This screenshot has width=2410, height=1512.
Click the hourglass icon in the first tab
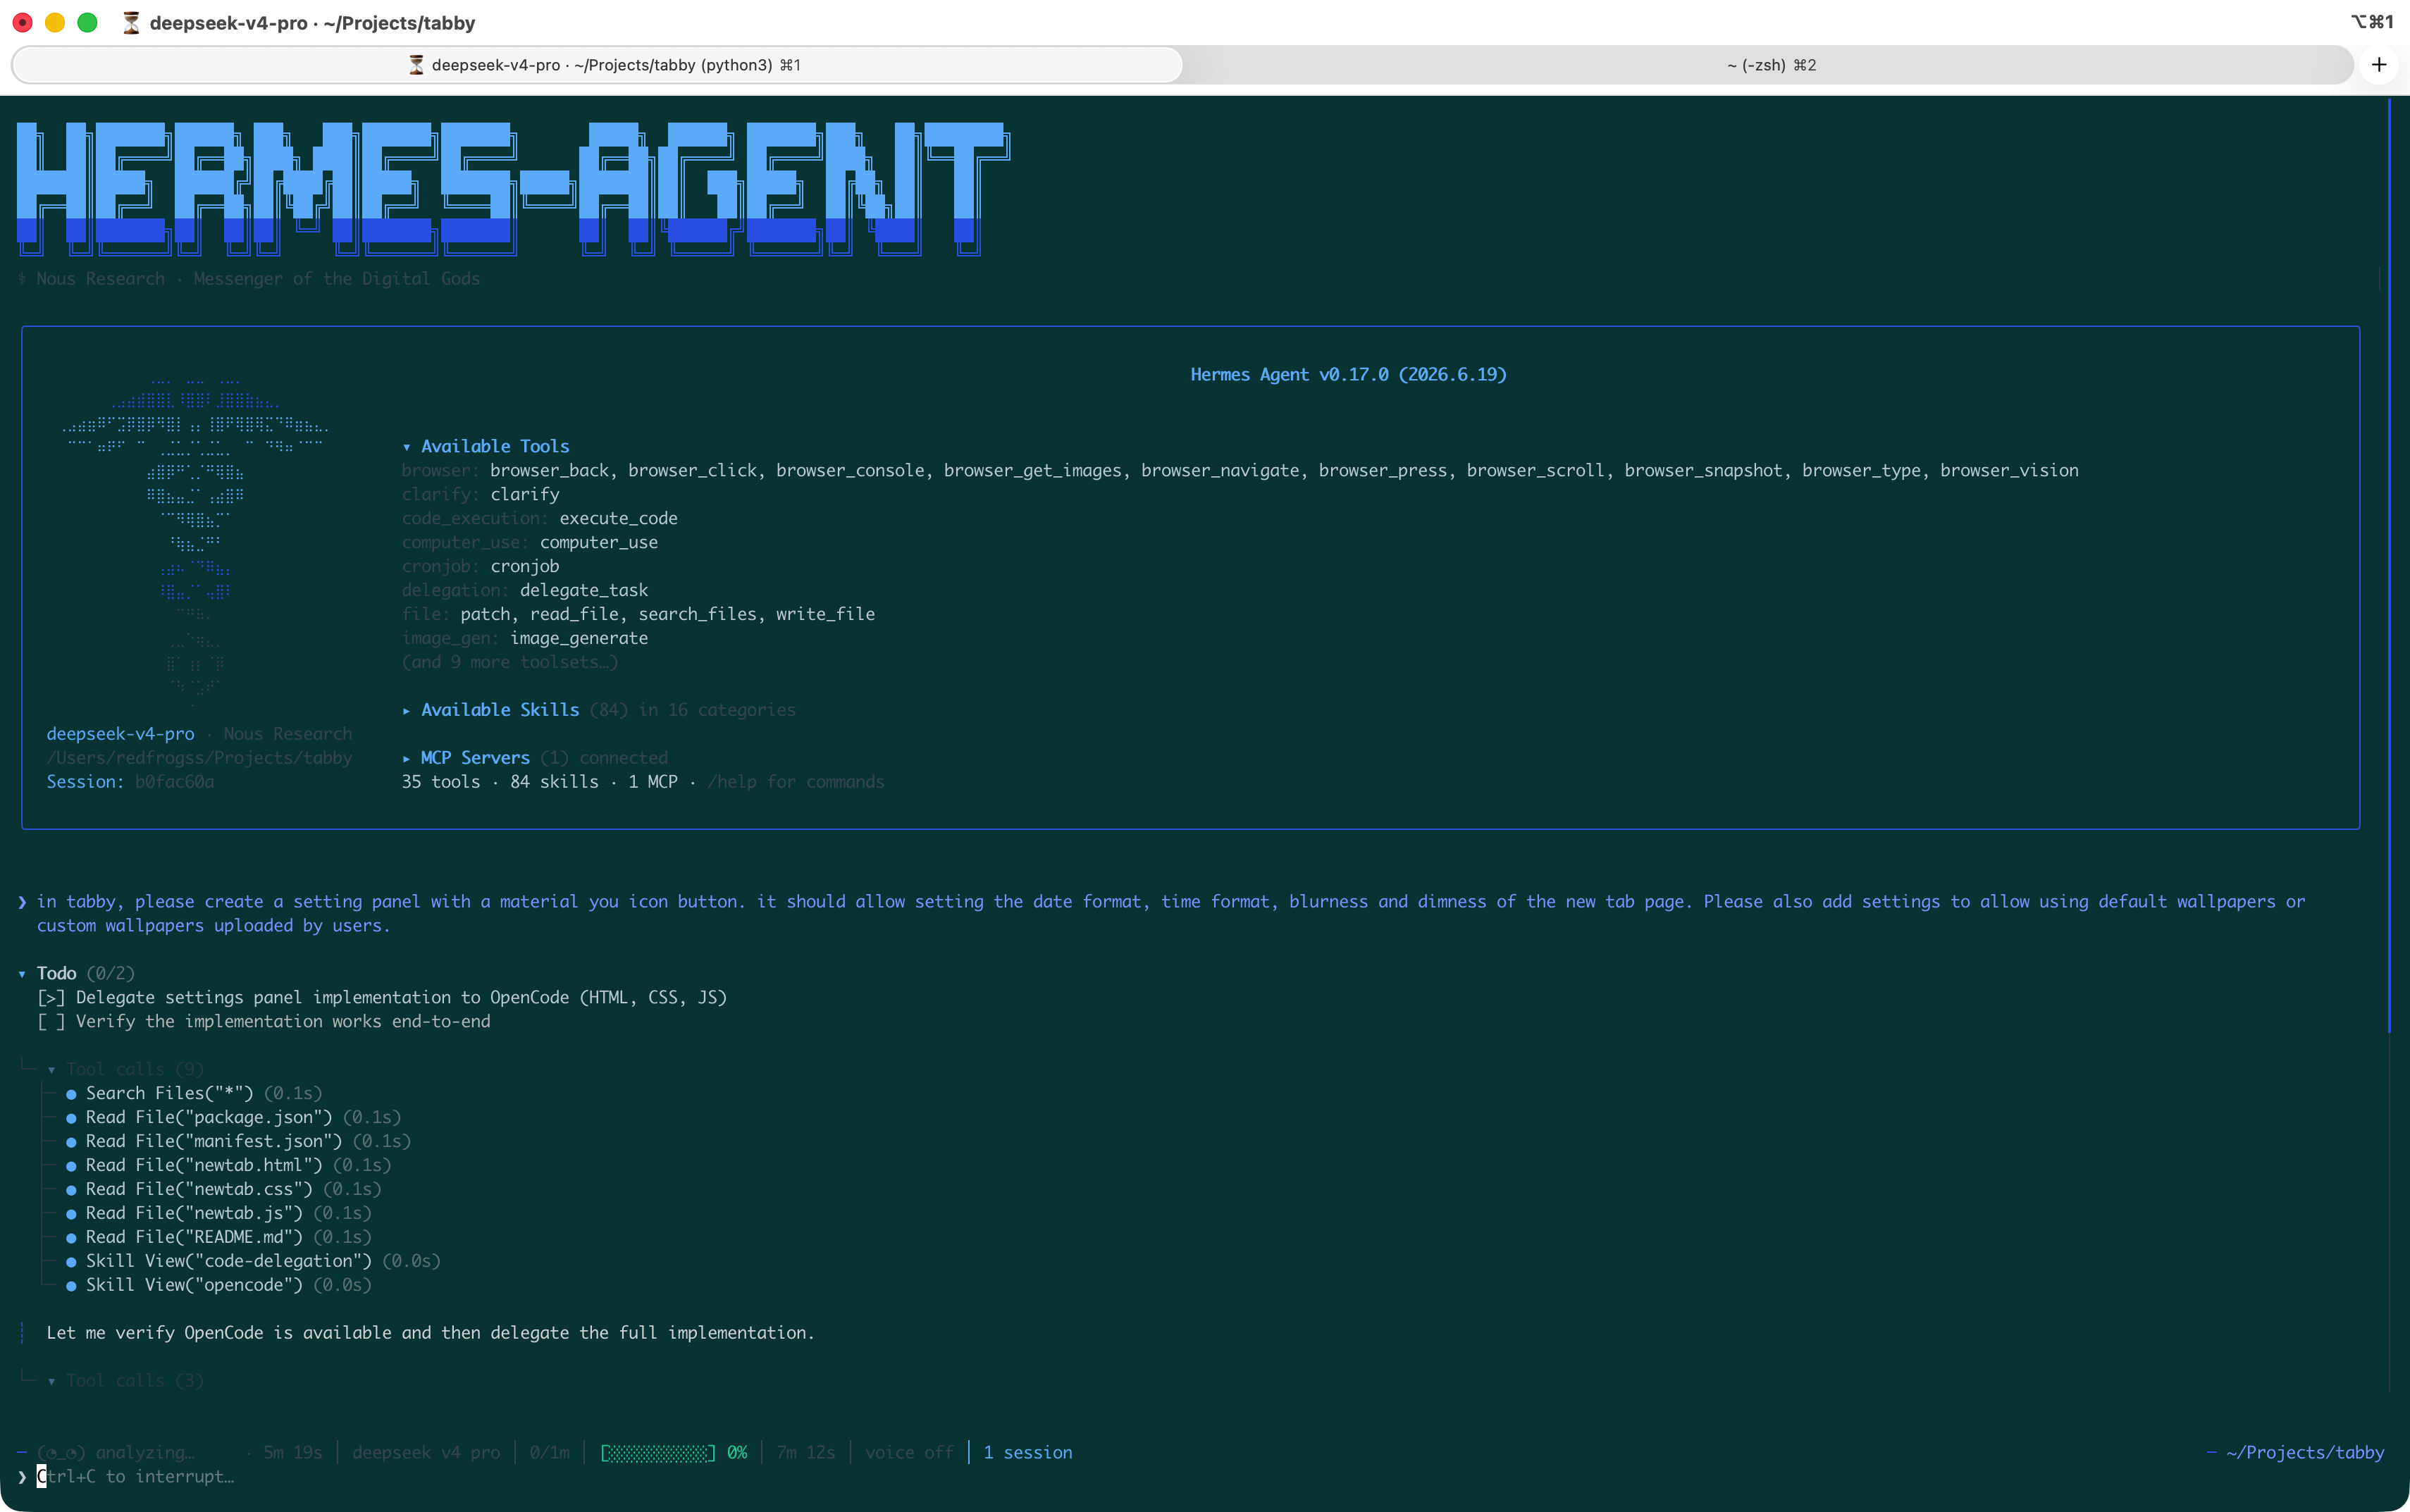point(417,65)
